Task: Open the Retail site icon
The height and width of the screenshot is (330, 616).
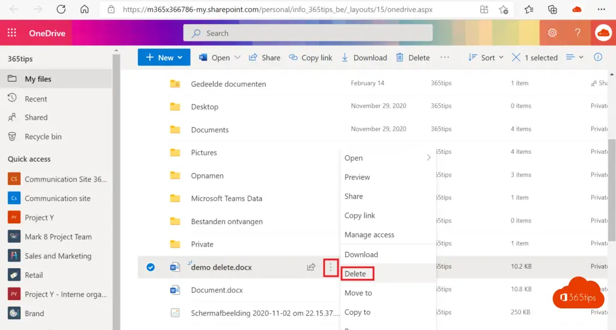Action: 14,275
